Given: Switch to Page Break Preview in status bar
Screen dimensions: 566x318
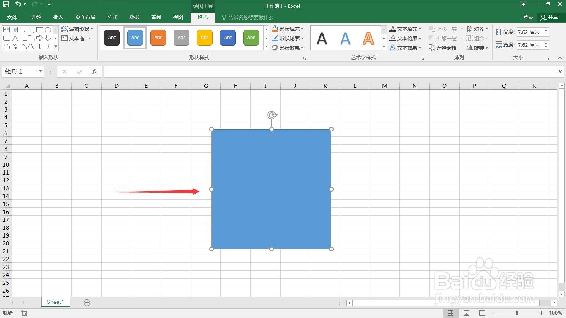Looking at the screenshot, I should point(482,313).
